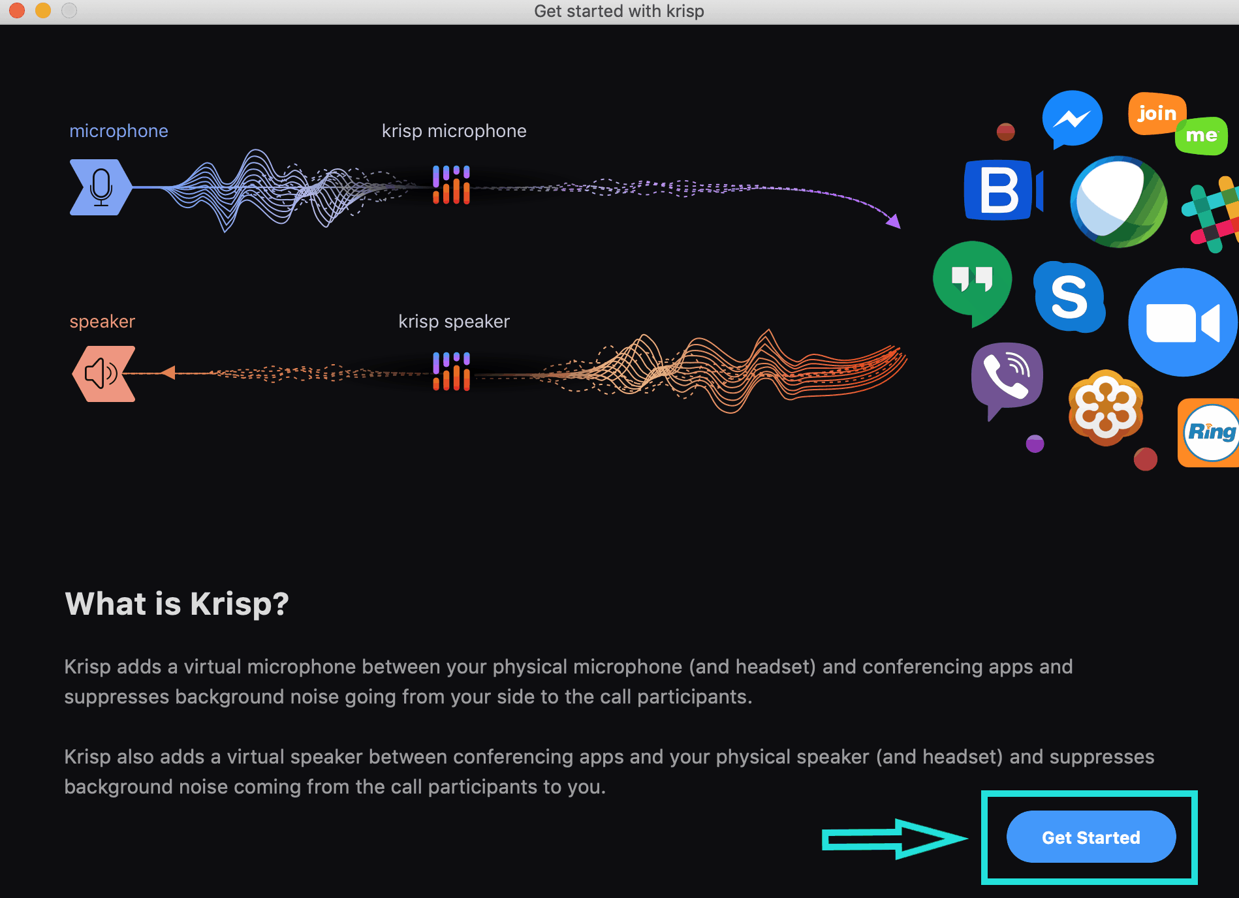Viewport: 1239px width, 898px height.
Task: Click the 'krisp speaker' label
Action: point(454,322)
